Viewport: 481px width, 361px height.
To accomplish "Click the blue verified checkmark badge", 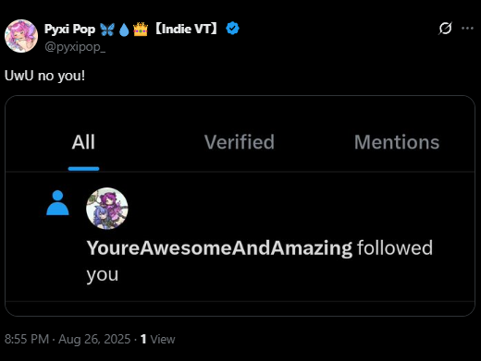I will tap(232, 29).
